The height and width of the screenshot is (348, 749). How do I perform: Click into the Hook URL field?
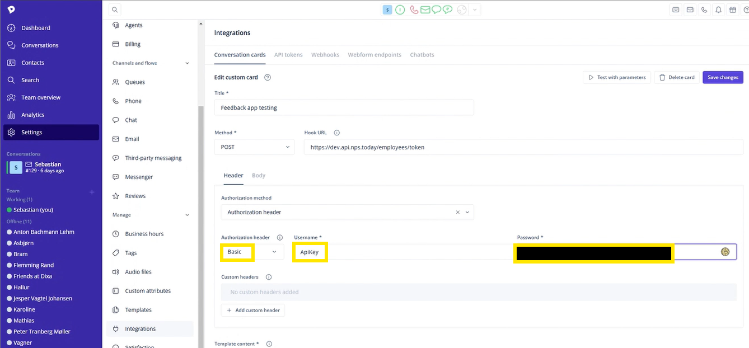(x=523, y=147)
